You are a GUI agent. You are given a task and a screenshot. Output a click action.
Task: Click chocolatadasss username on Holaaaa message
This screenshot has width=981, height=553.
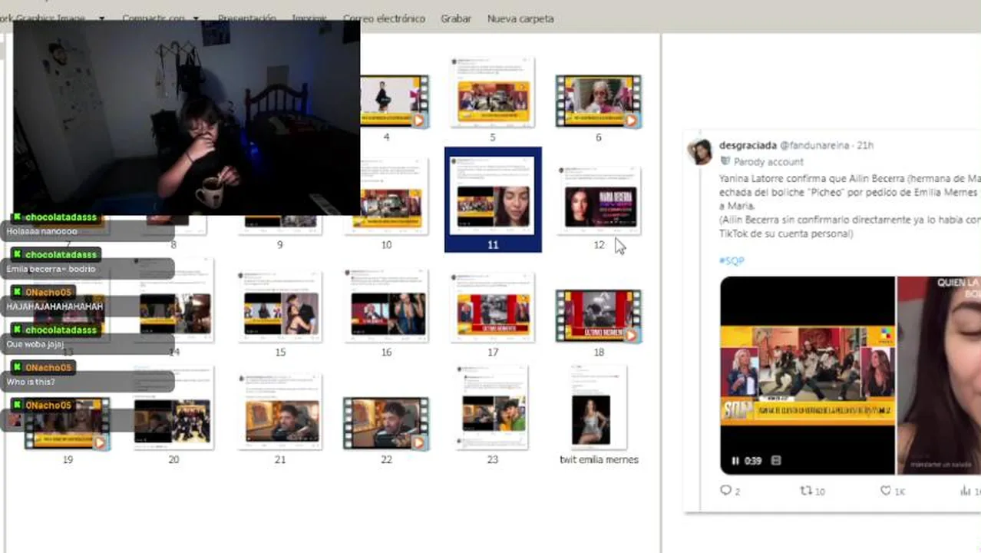(x=61, y=217)
